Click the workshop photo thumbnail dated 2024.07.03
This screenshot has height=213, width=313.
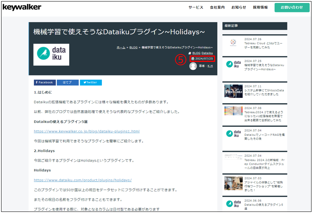233,183
